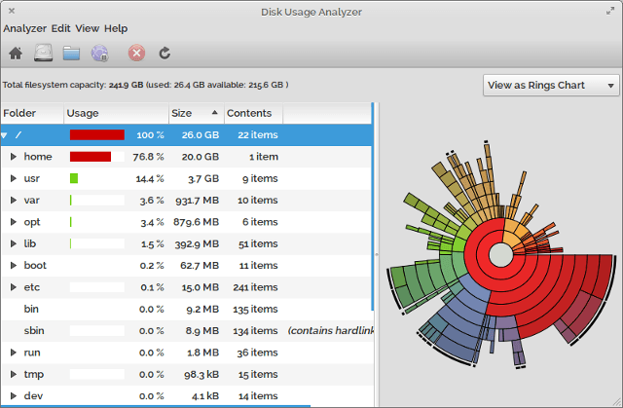Click the Scan Filesystem hard drive icon
This screenshot has width=623, height=408.
point(44,53)
